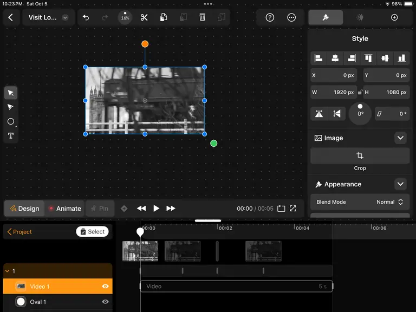This screenshot has width=416, height=312.
Task: Click the timeline playhead handle
Action: pos(140,232)
